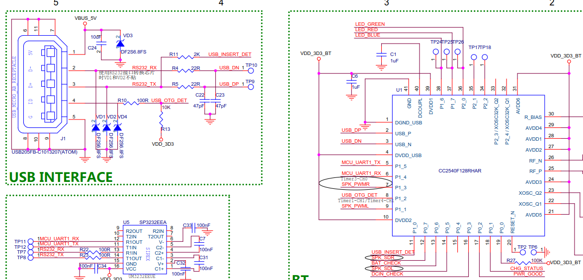Click the DGND_USB pin name
Viewport: 583px width, 280px height.
pyautogui.click(x=409, y=122)
